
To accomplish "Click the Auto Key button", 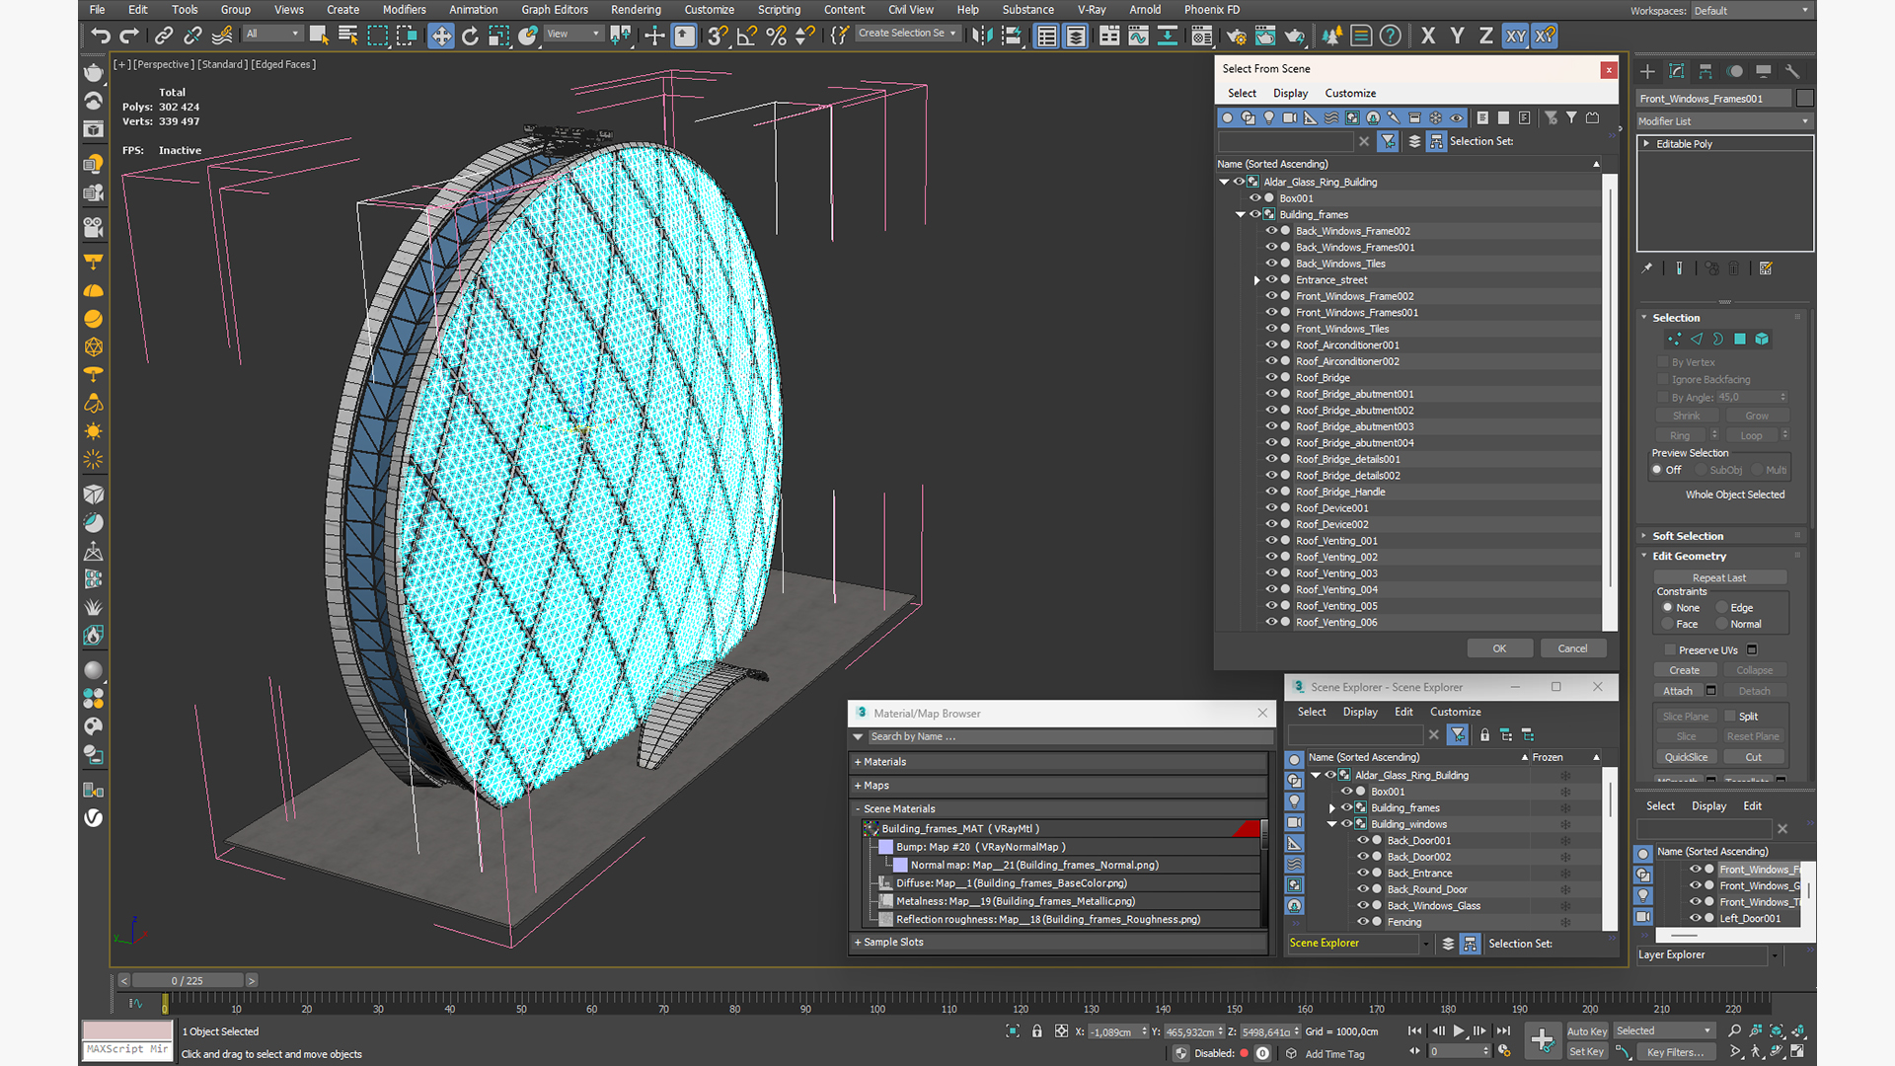I will tap(1586, 1031).
